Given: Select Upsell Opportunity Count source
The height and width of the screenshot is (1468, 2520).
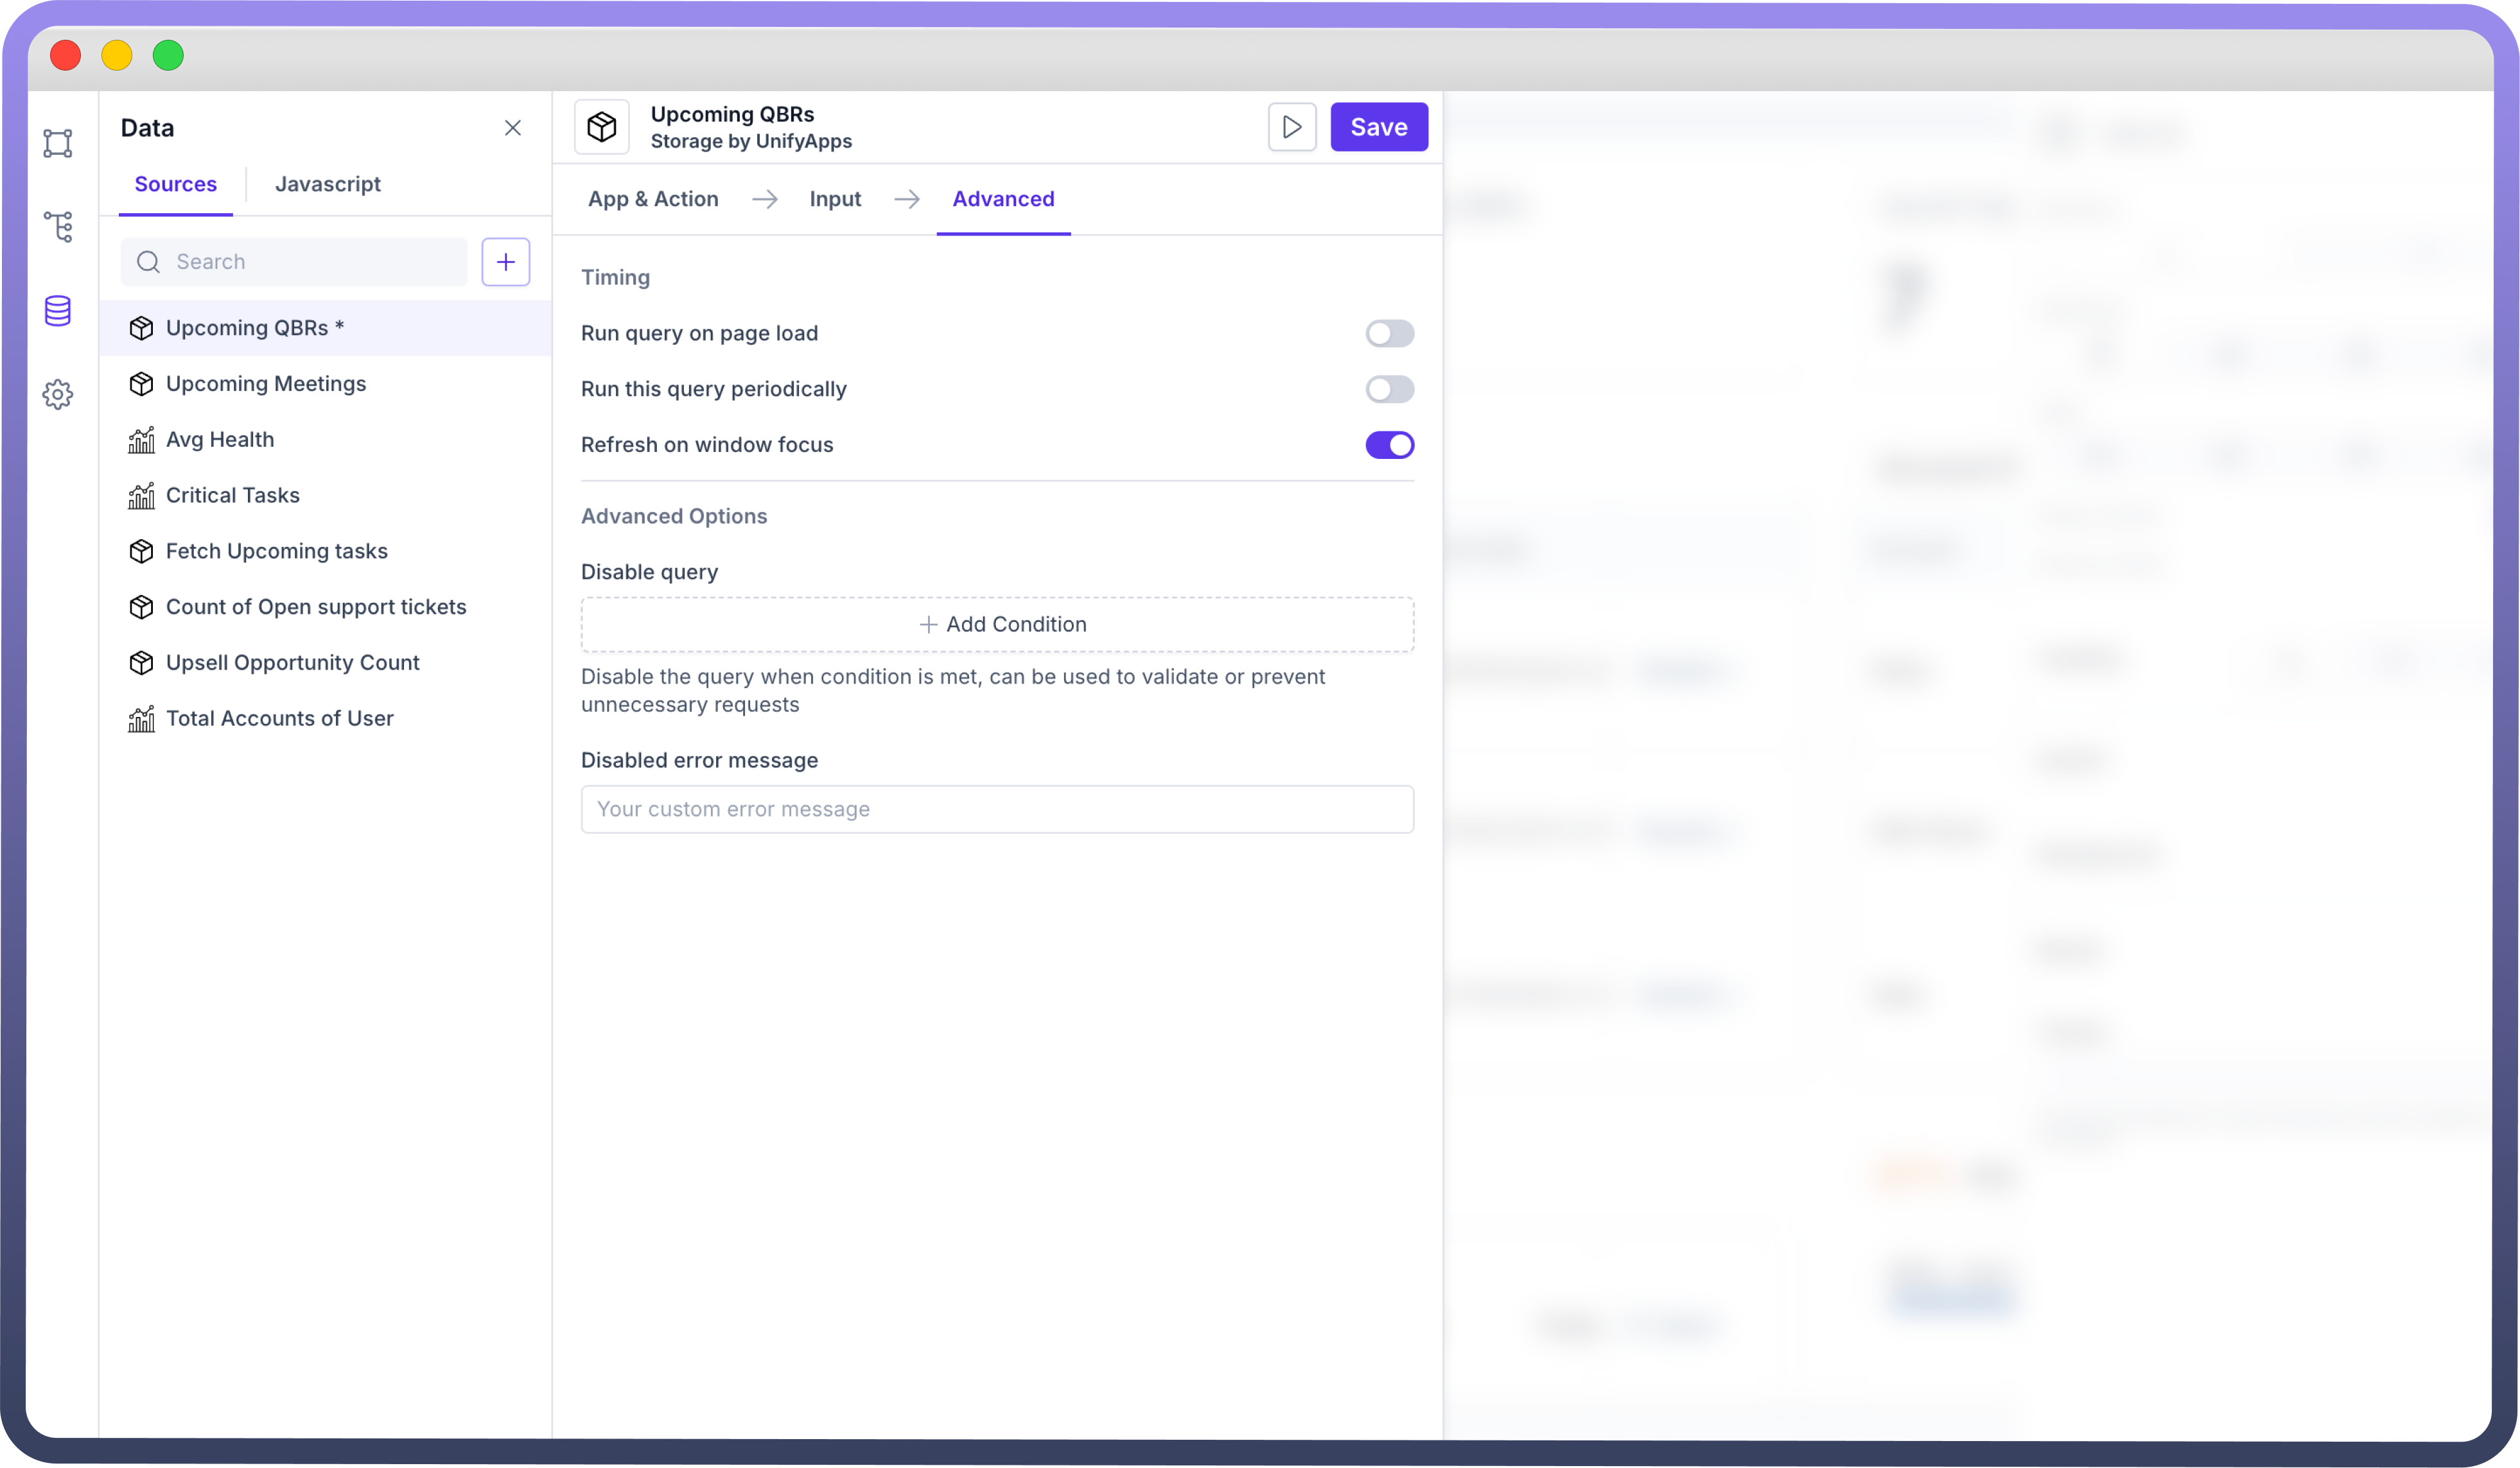Looking at the screenshot, I should tap(292, 662).
